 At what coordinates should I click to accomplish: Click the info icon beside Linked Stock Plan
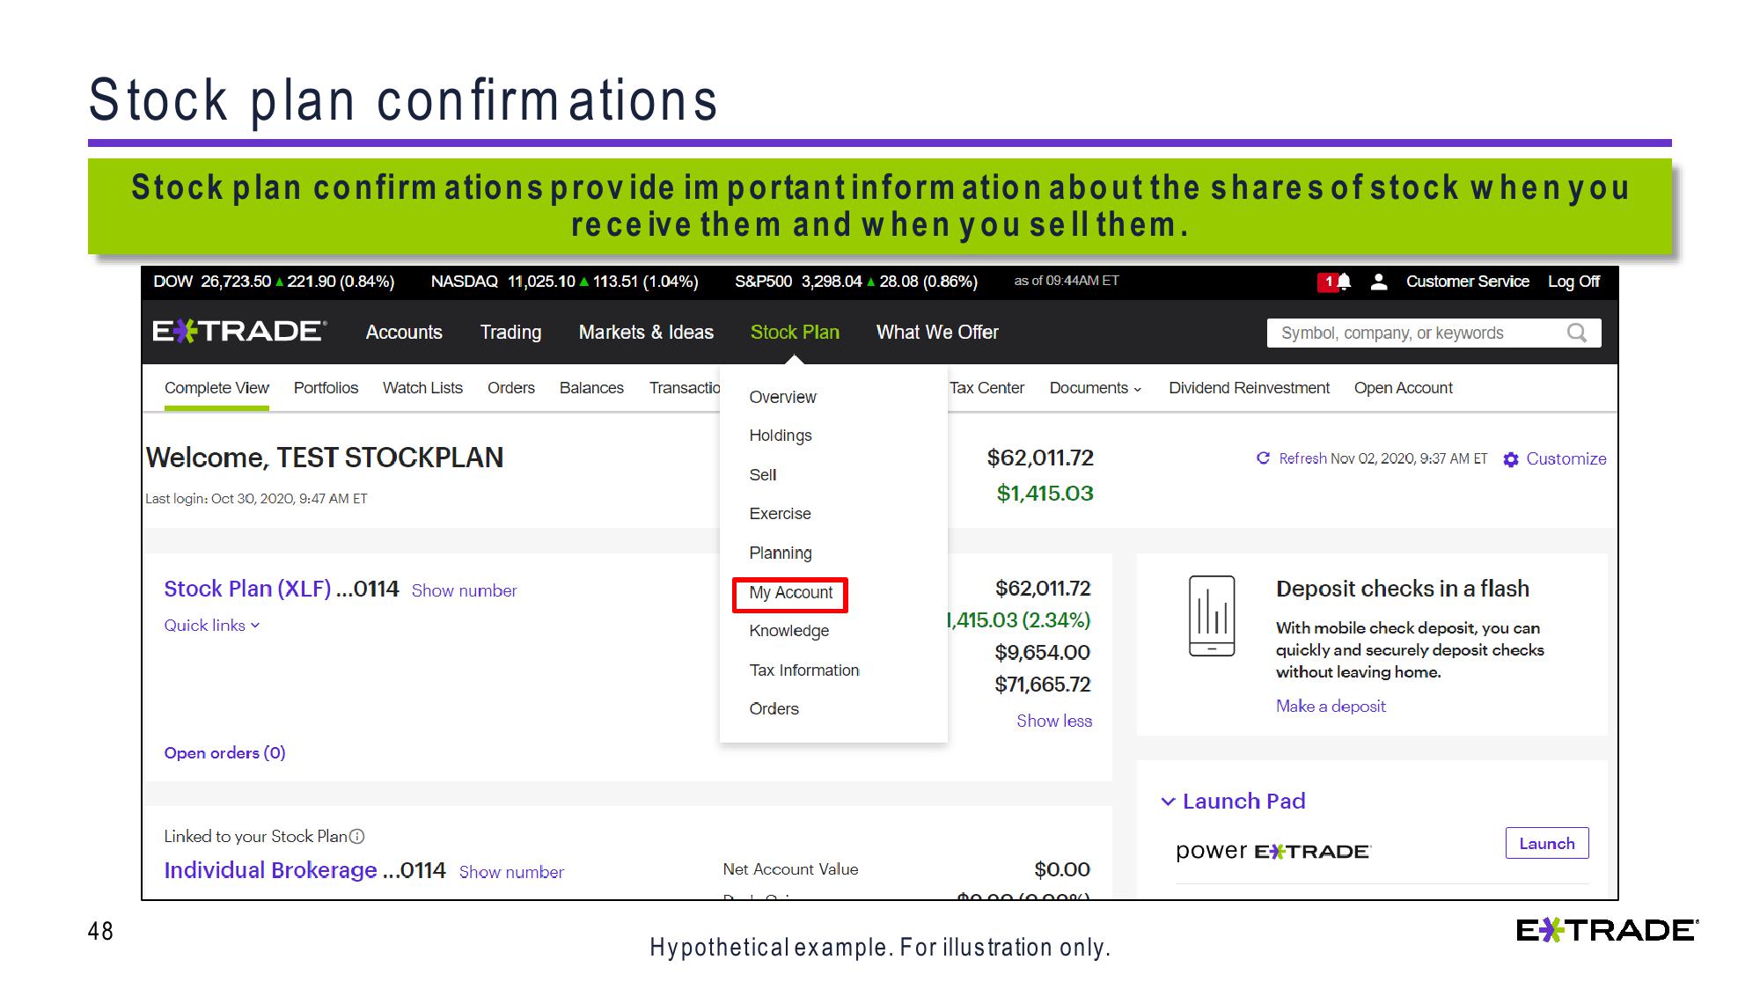point(357,836)
